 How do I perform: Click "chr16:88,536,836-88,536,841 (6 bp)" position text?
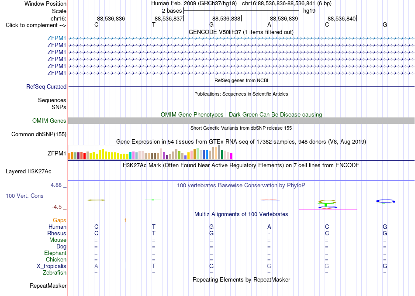click(x=287, y=3)
